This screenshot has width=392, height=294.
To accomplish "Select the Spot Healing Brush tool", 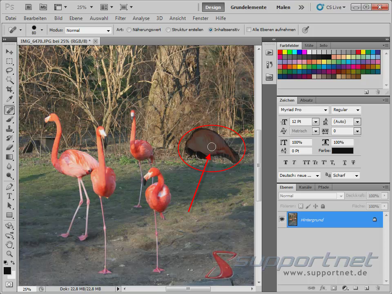I will [x=9, y=109].
